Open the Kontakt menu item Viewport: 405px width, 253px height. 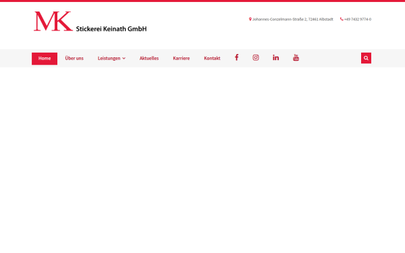click(212, 58)
